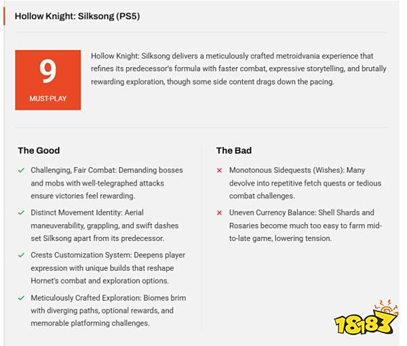Image resolution: width=407 pixels, height=346 pixels.
Task: Click the red X beside Monotonous Sidequests
Action: (x=219, y=171)
